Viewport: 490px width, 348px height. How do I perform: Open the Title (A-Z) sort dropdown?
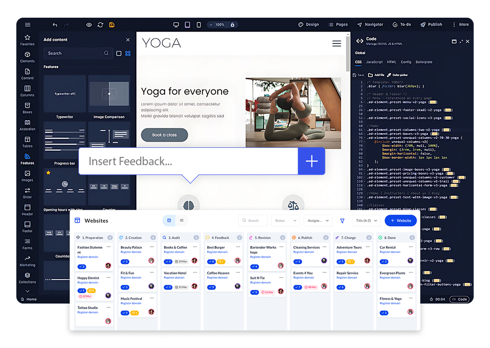[366, 220]
